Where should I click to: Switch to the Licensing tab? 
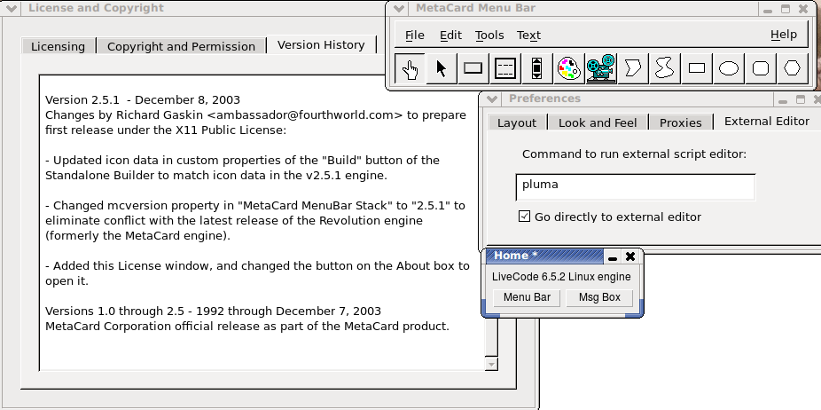click(x=59, y=46)
